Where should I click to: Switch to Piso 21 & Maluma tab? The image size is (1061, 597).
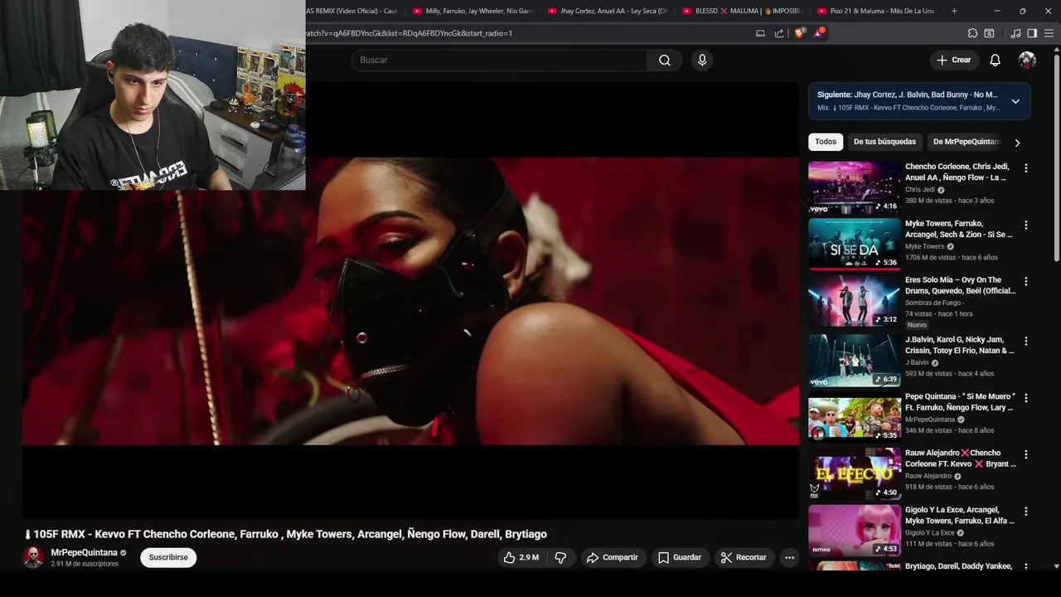877,11
